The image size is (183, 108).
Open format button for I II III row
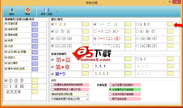35,86
